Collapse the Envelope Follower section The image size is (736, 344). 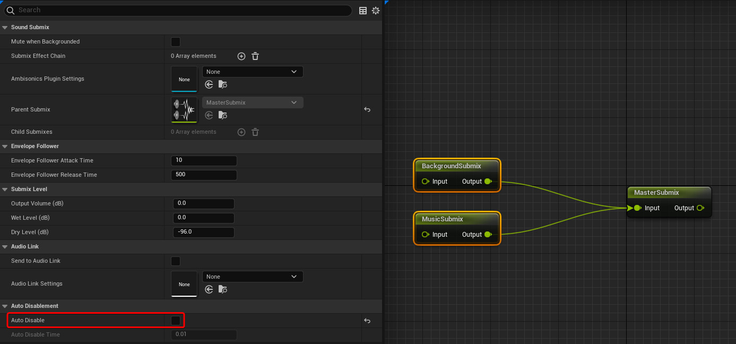[x=5, y=146]
